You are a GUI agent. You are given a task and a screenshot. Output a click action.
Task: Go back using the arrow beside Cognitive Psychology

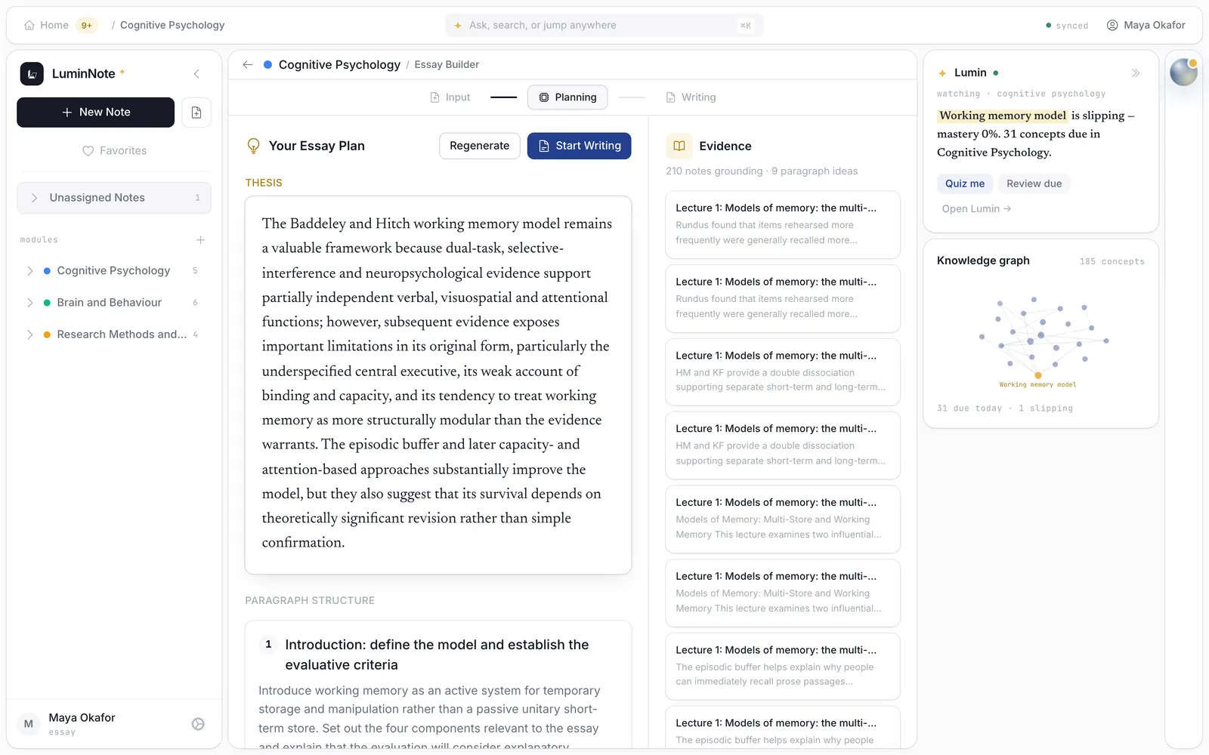[247, 65]
